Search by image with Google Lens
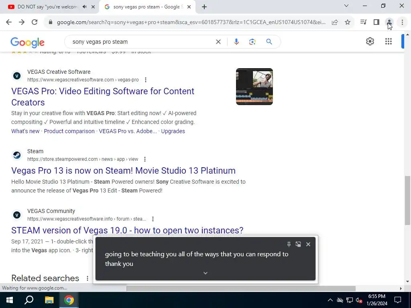The image size is (411, 308). (252, 42)
